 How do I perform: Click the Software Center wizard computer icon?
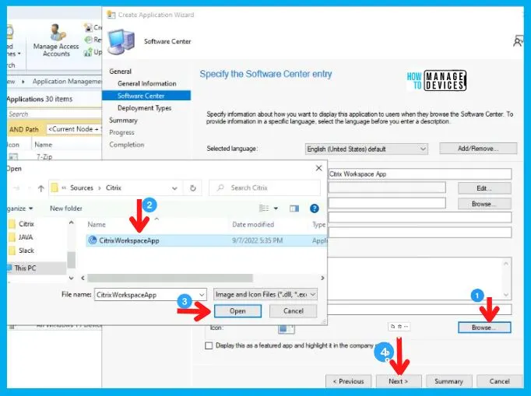121,42
